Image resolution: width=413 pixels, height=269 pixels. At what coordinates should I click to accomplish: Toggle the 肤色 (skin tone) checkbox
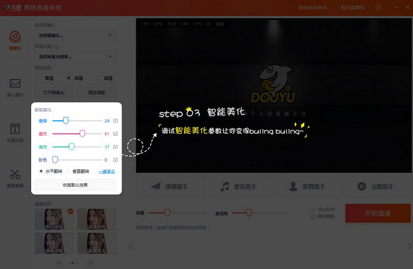coord(116,160)
